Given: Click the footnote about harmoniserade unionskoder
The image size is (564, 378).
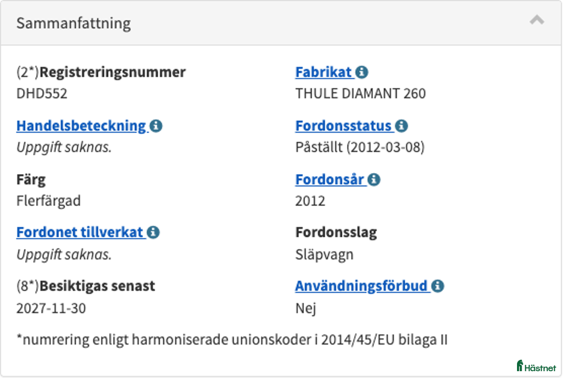Looking at the screenshot, I should click(x=232, y=340).
